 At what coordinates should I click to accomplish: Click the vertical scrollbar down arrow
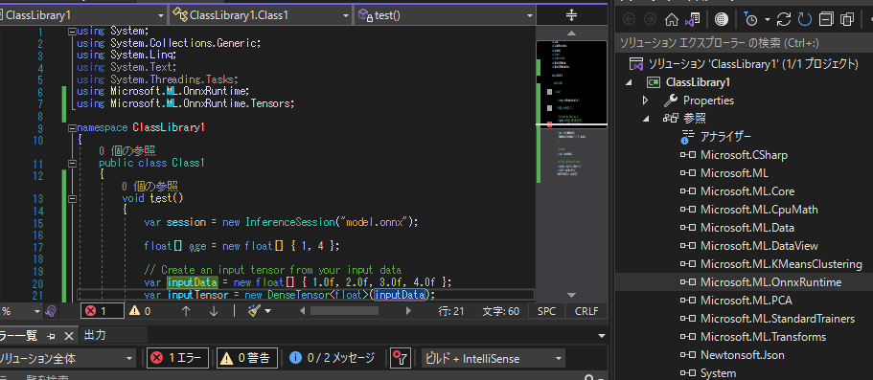[x=571, y=295]
